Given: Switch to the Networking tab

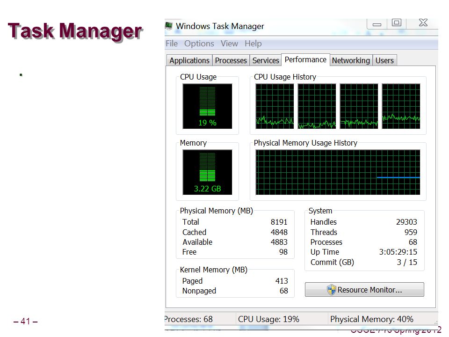Looking at the screenshot, I should (x=351, y=60).
